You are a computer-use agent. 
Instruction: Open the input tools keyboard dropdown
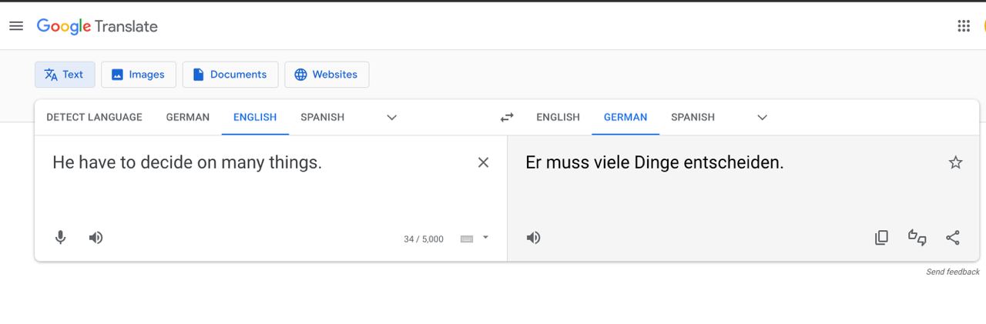485,238
